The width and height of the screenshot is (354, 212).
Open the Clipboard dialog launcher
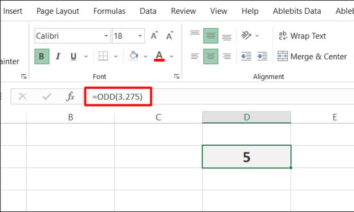pos(24,76)
